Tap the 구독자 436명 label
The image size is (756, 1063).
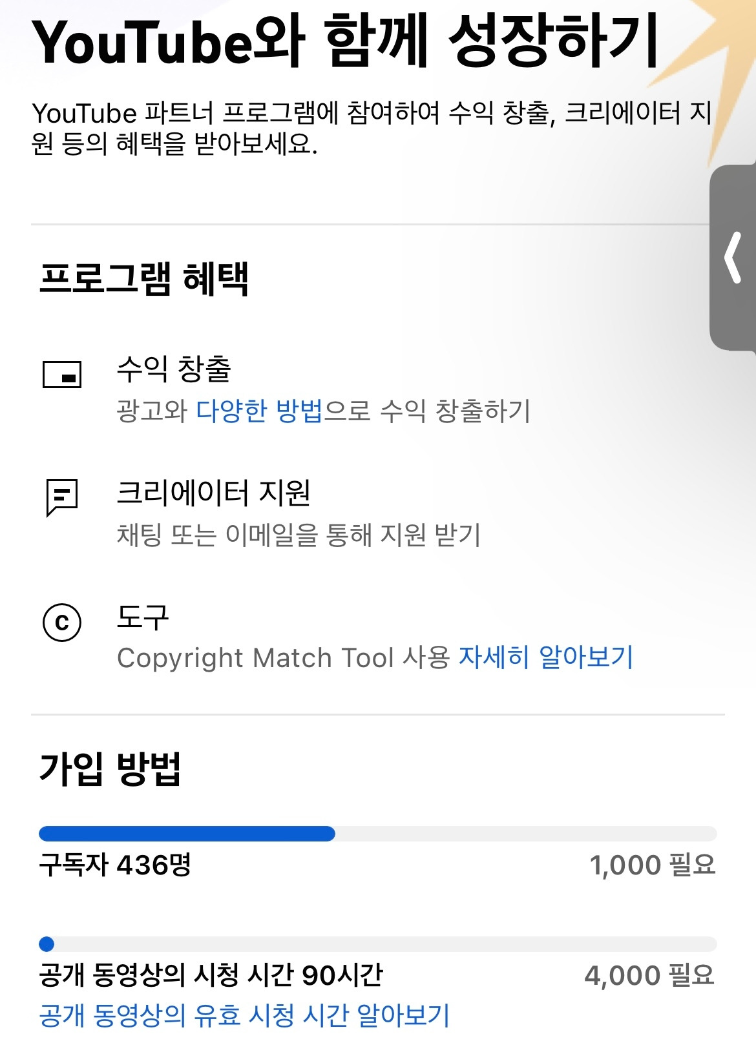click(x=115, y=865)
